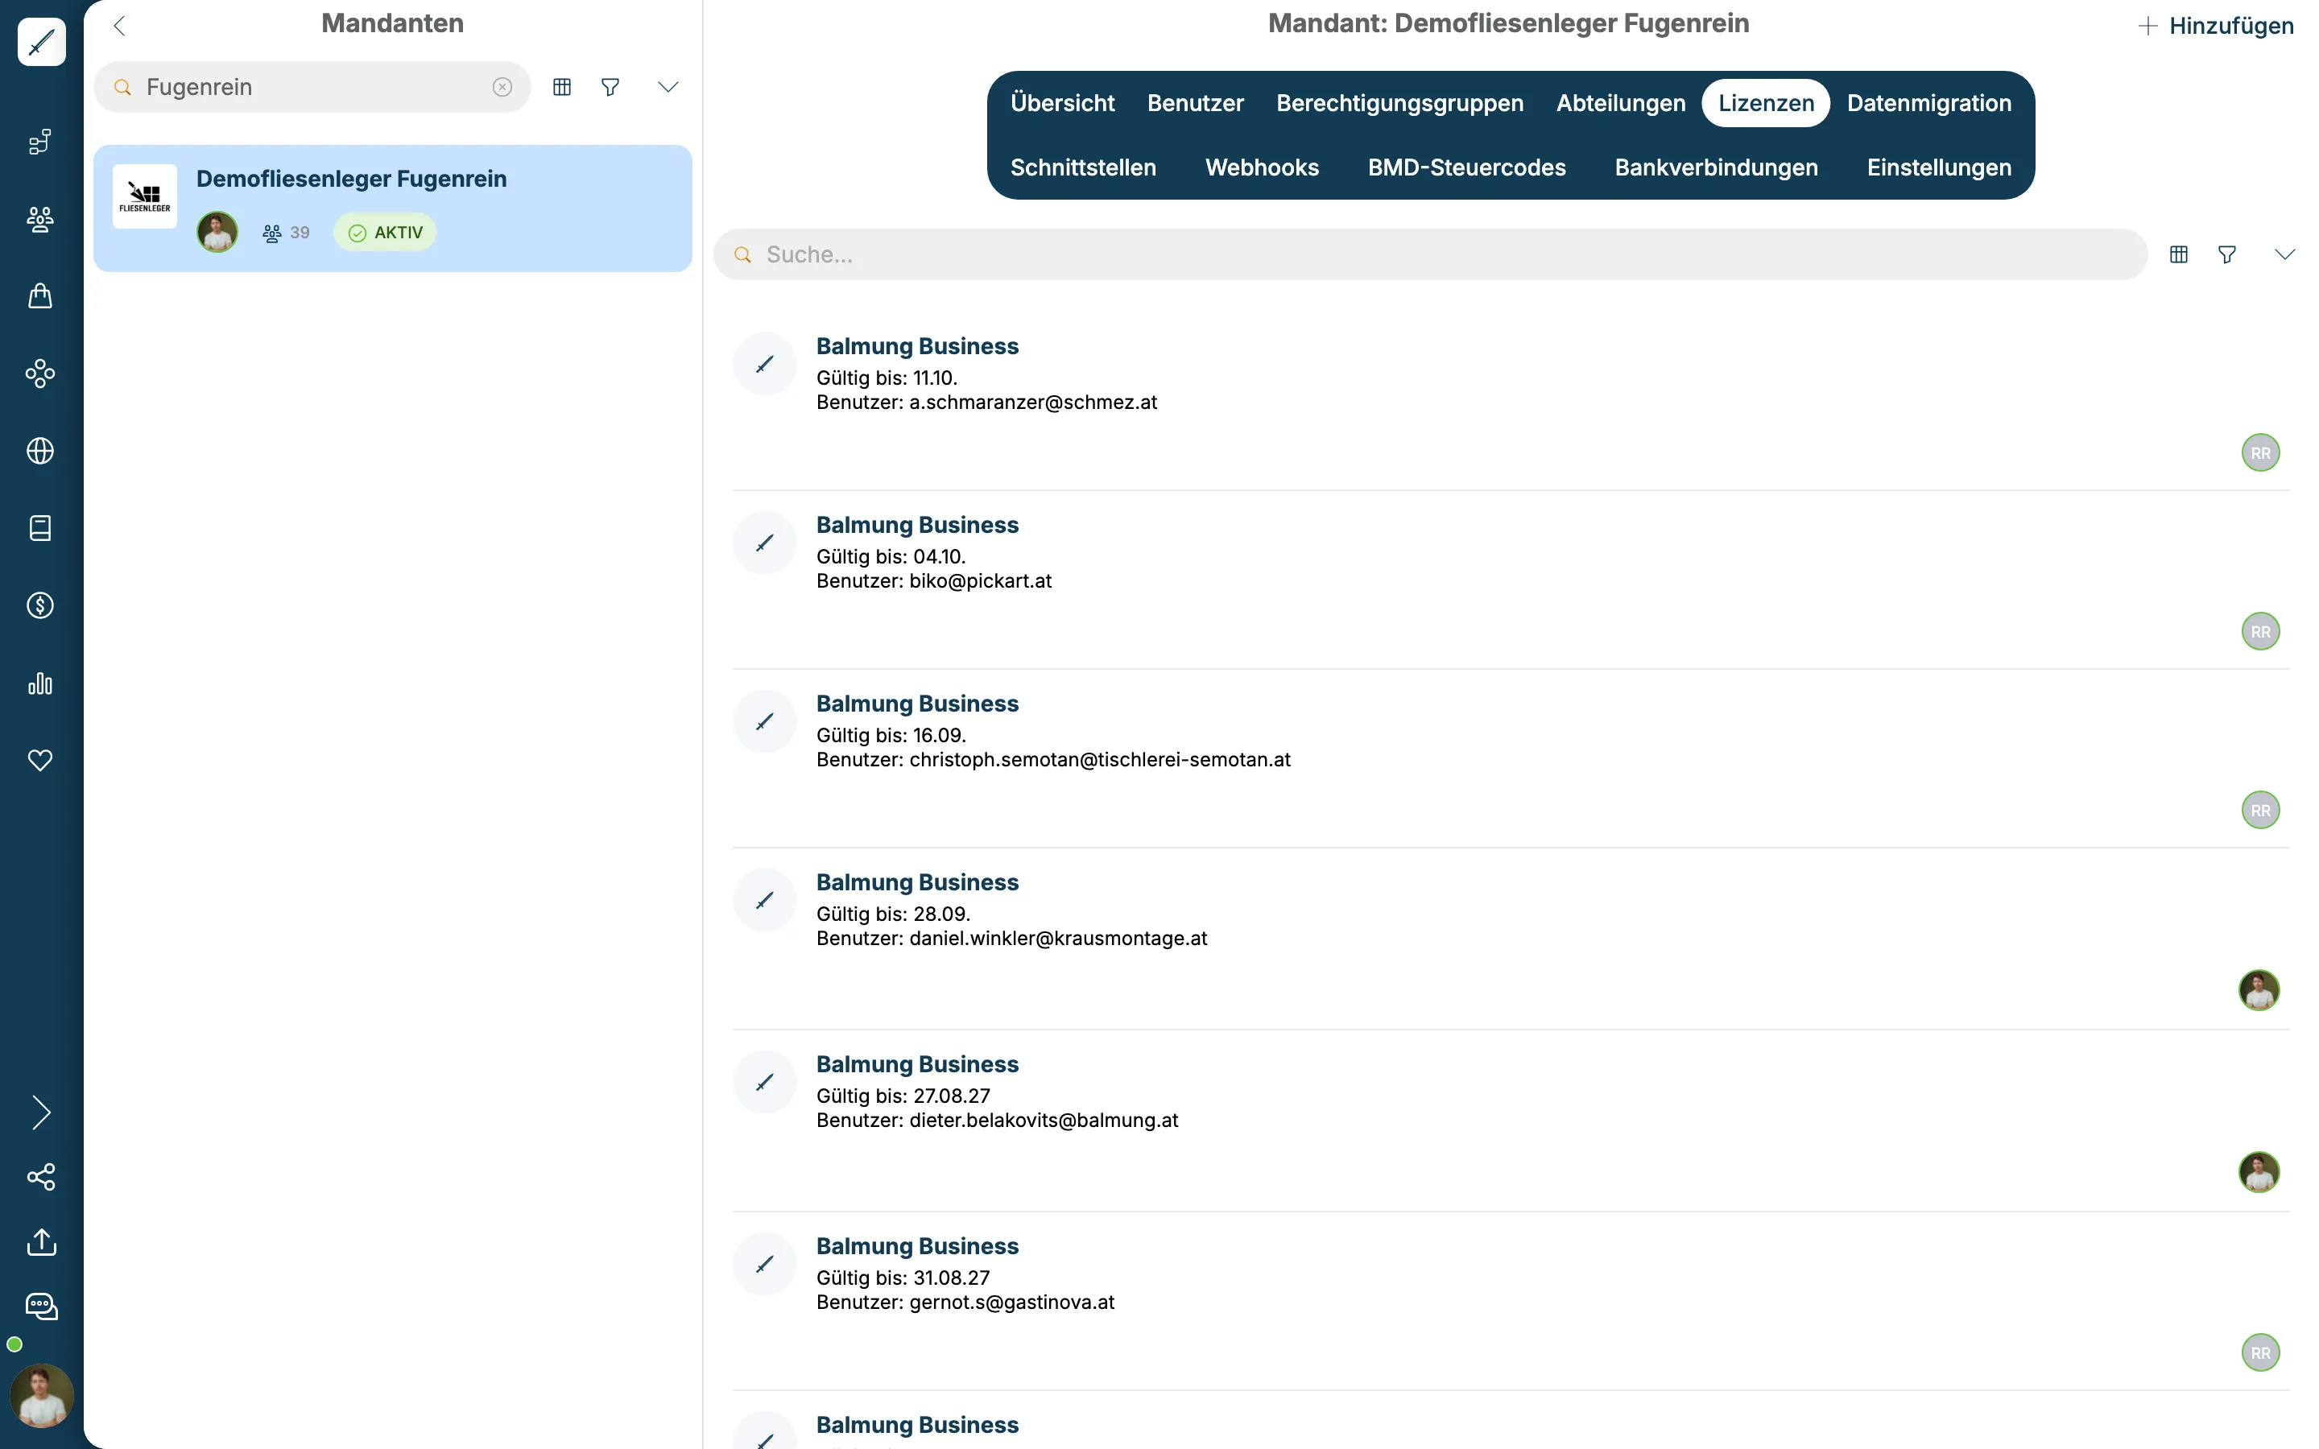Open the Einstellungen tab
Screen dimensions: 2319x1449
click(x=1940, y=167)
